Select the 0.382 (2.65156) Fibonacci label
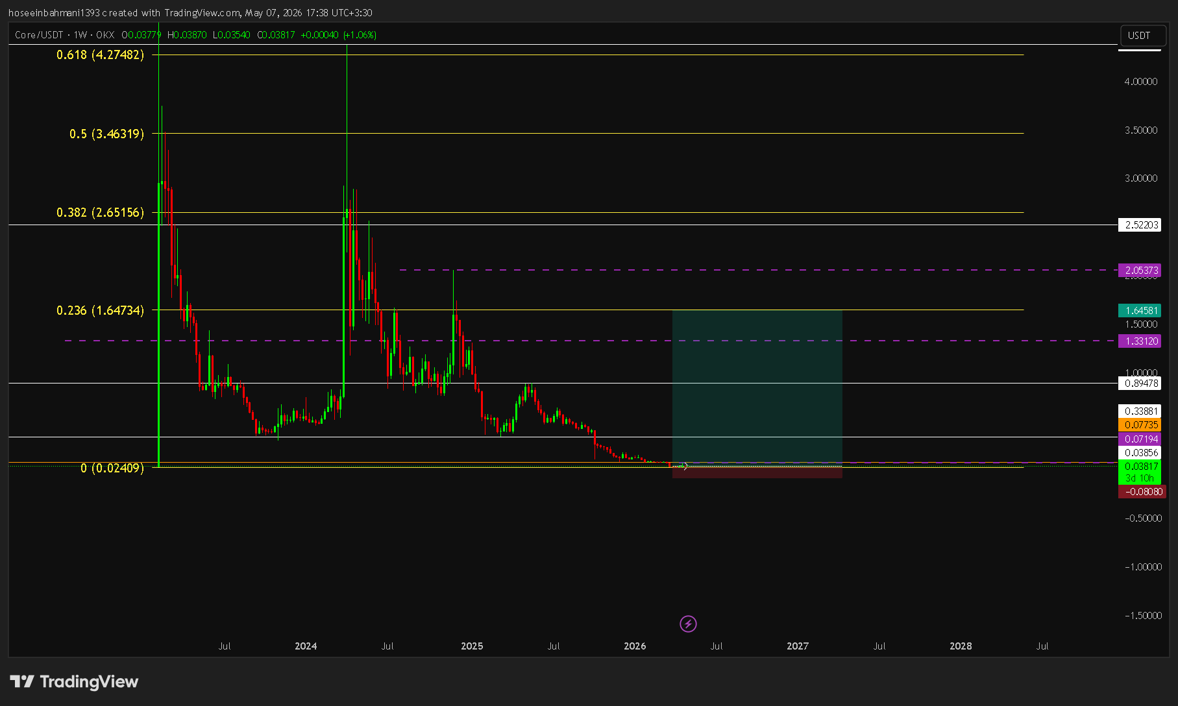This screenshot has height=706, width=1178. point(101,212)
